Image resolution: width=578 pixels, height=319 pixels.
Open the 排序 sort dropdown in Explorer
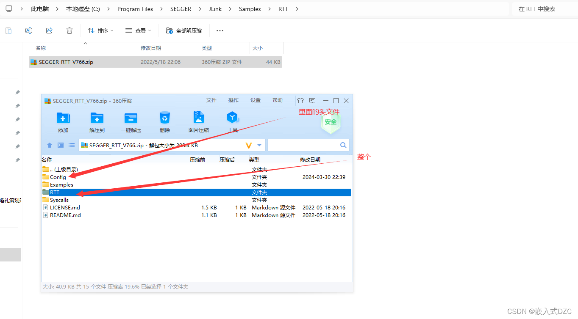[101, 30]
